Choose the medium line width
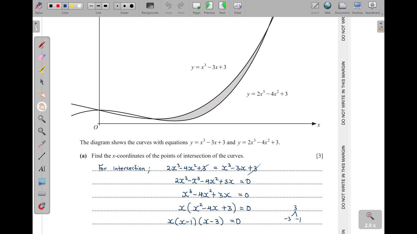The height and width of the screenshot is (234, 417). pos(98,6)
